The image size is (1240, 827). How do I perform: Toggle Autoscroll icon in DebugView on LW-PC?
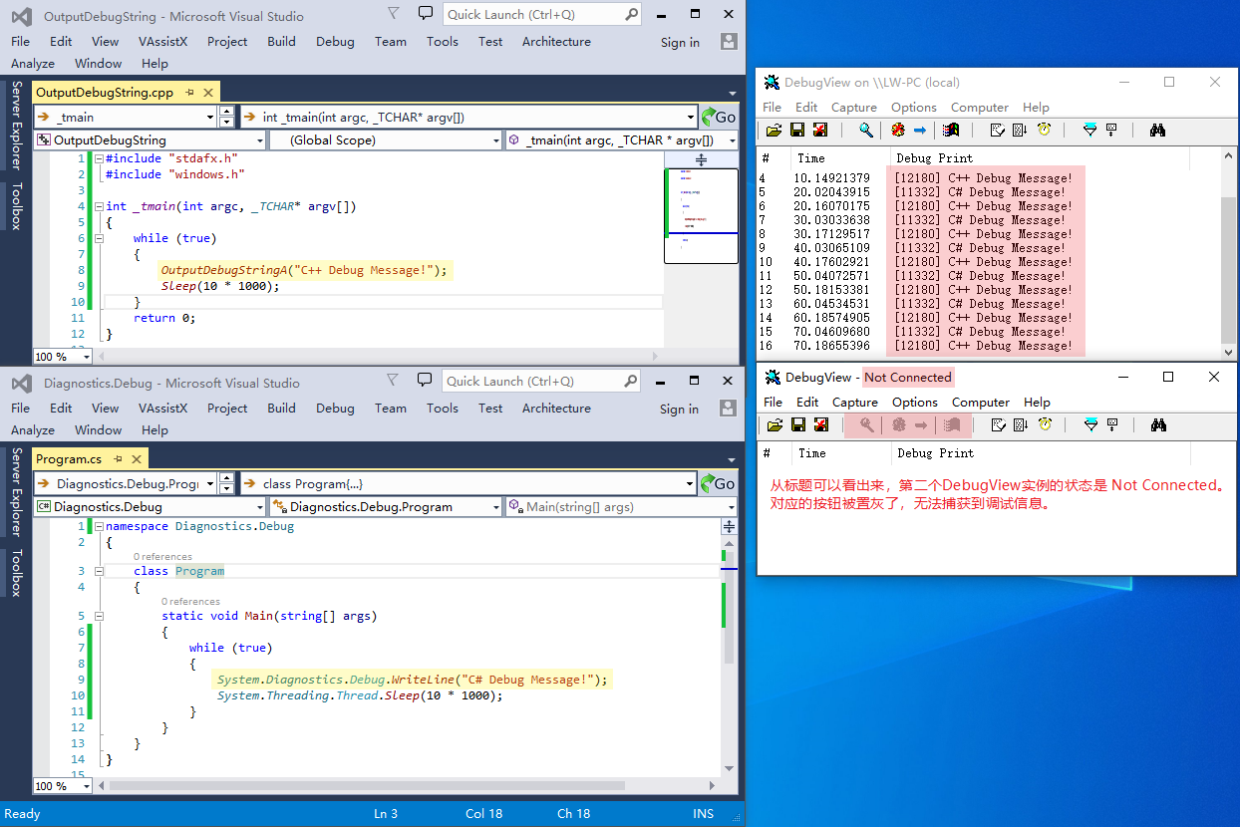pos(1020,131)
